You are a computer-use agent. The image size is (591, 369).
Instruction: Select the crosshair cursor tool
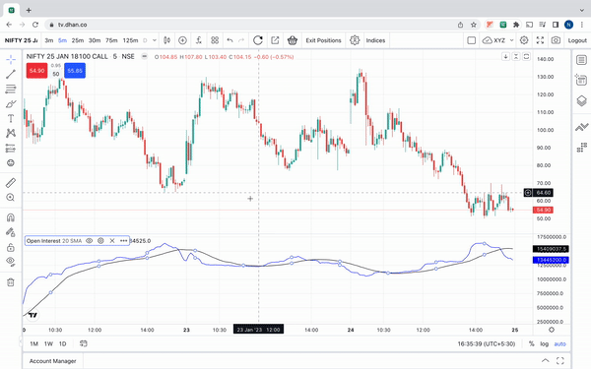[x=11, y=59]
